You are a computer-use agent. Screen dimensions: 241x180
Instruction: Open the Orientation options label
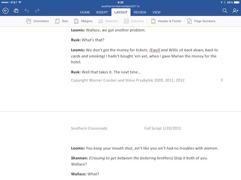(41, 21)
